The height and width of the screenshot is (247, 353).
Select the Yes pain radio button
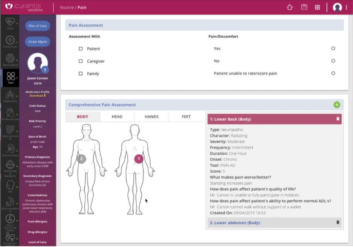tap(333, 49)
